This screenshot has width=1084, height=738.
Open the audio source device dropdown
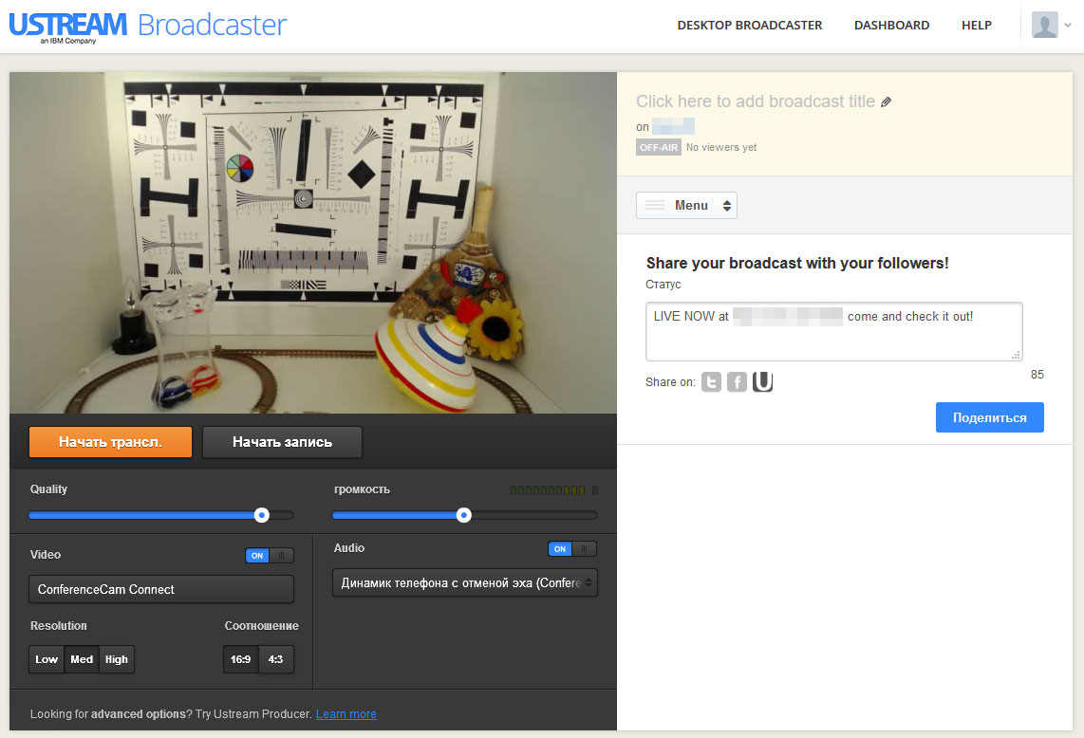click(x=464, y=582)
